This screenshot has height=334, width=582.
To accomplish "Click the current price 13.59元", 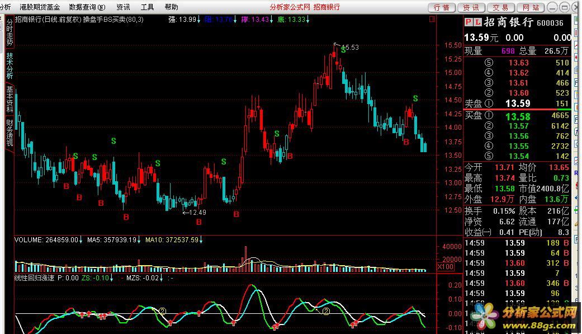I will (481, 37).
